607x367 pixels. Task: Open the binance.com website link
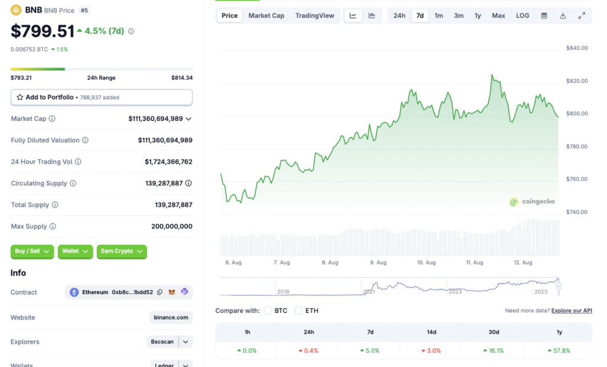[x=171, y=317]
